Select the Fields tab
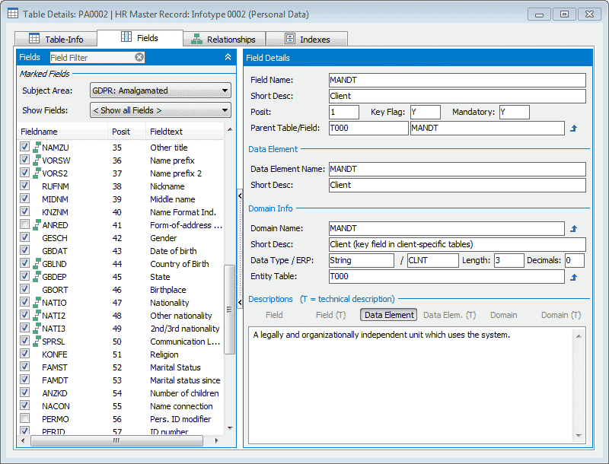 140,37
